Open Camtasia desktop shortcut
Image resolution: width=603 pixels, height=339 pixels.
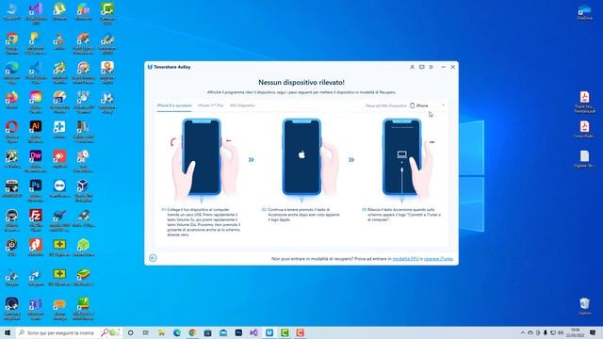coord(107,13)
